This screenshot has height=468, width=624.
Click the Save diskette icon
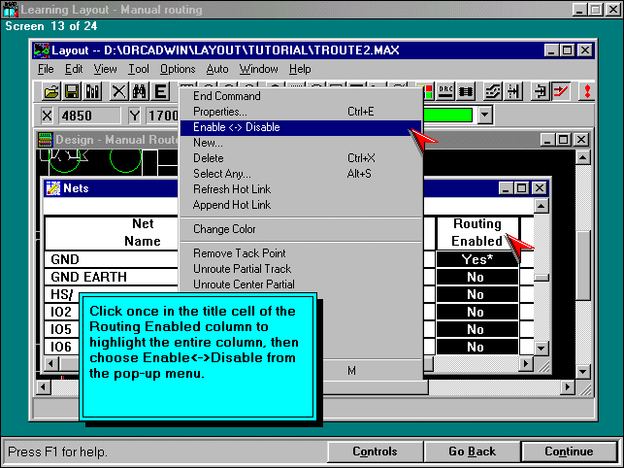point(72,91)
